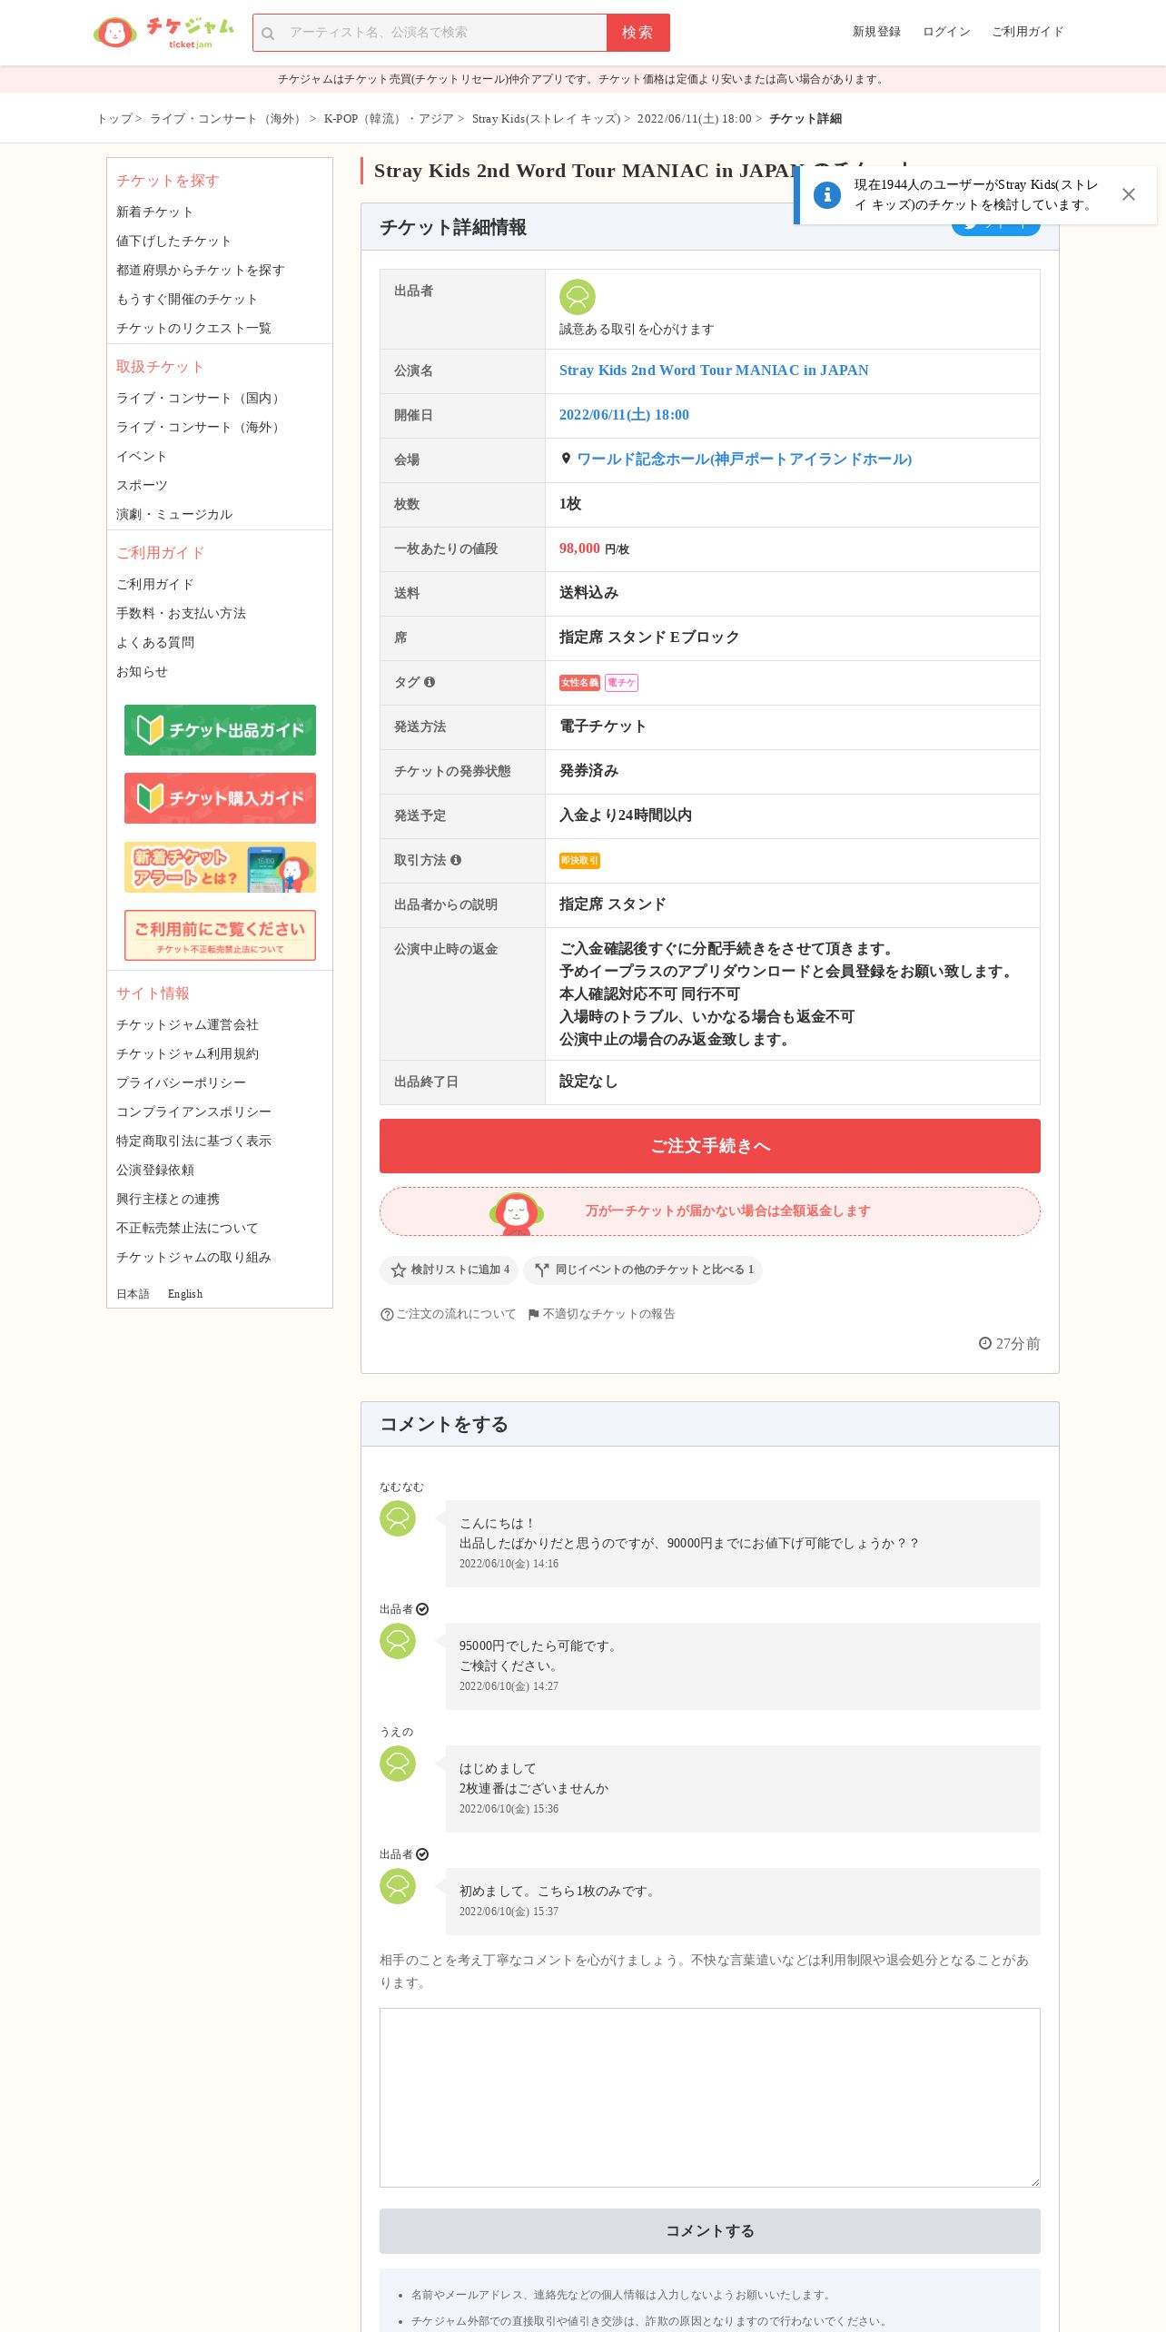Select 値下げしたチケット in sidebar
This screenshot has height=2332, width=1166.
(173, 241)
